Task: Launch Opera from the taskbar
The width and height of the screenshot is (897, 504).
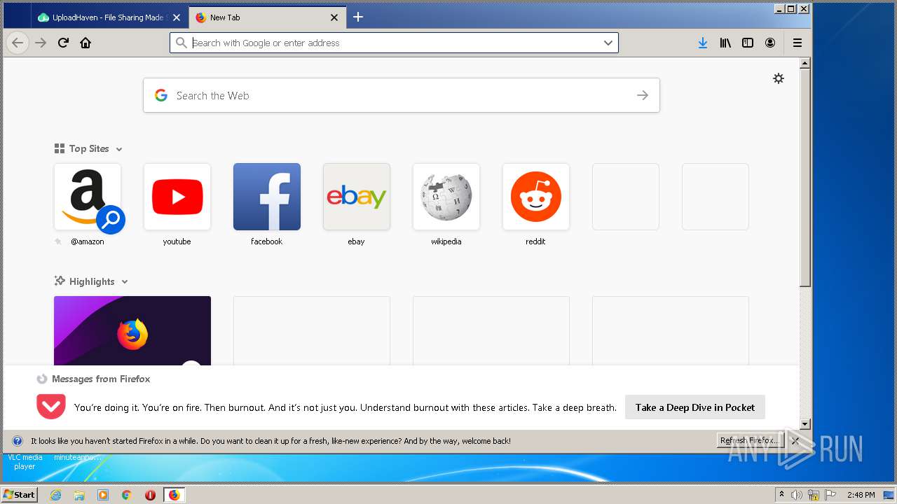Action: pos(150,495)
